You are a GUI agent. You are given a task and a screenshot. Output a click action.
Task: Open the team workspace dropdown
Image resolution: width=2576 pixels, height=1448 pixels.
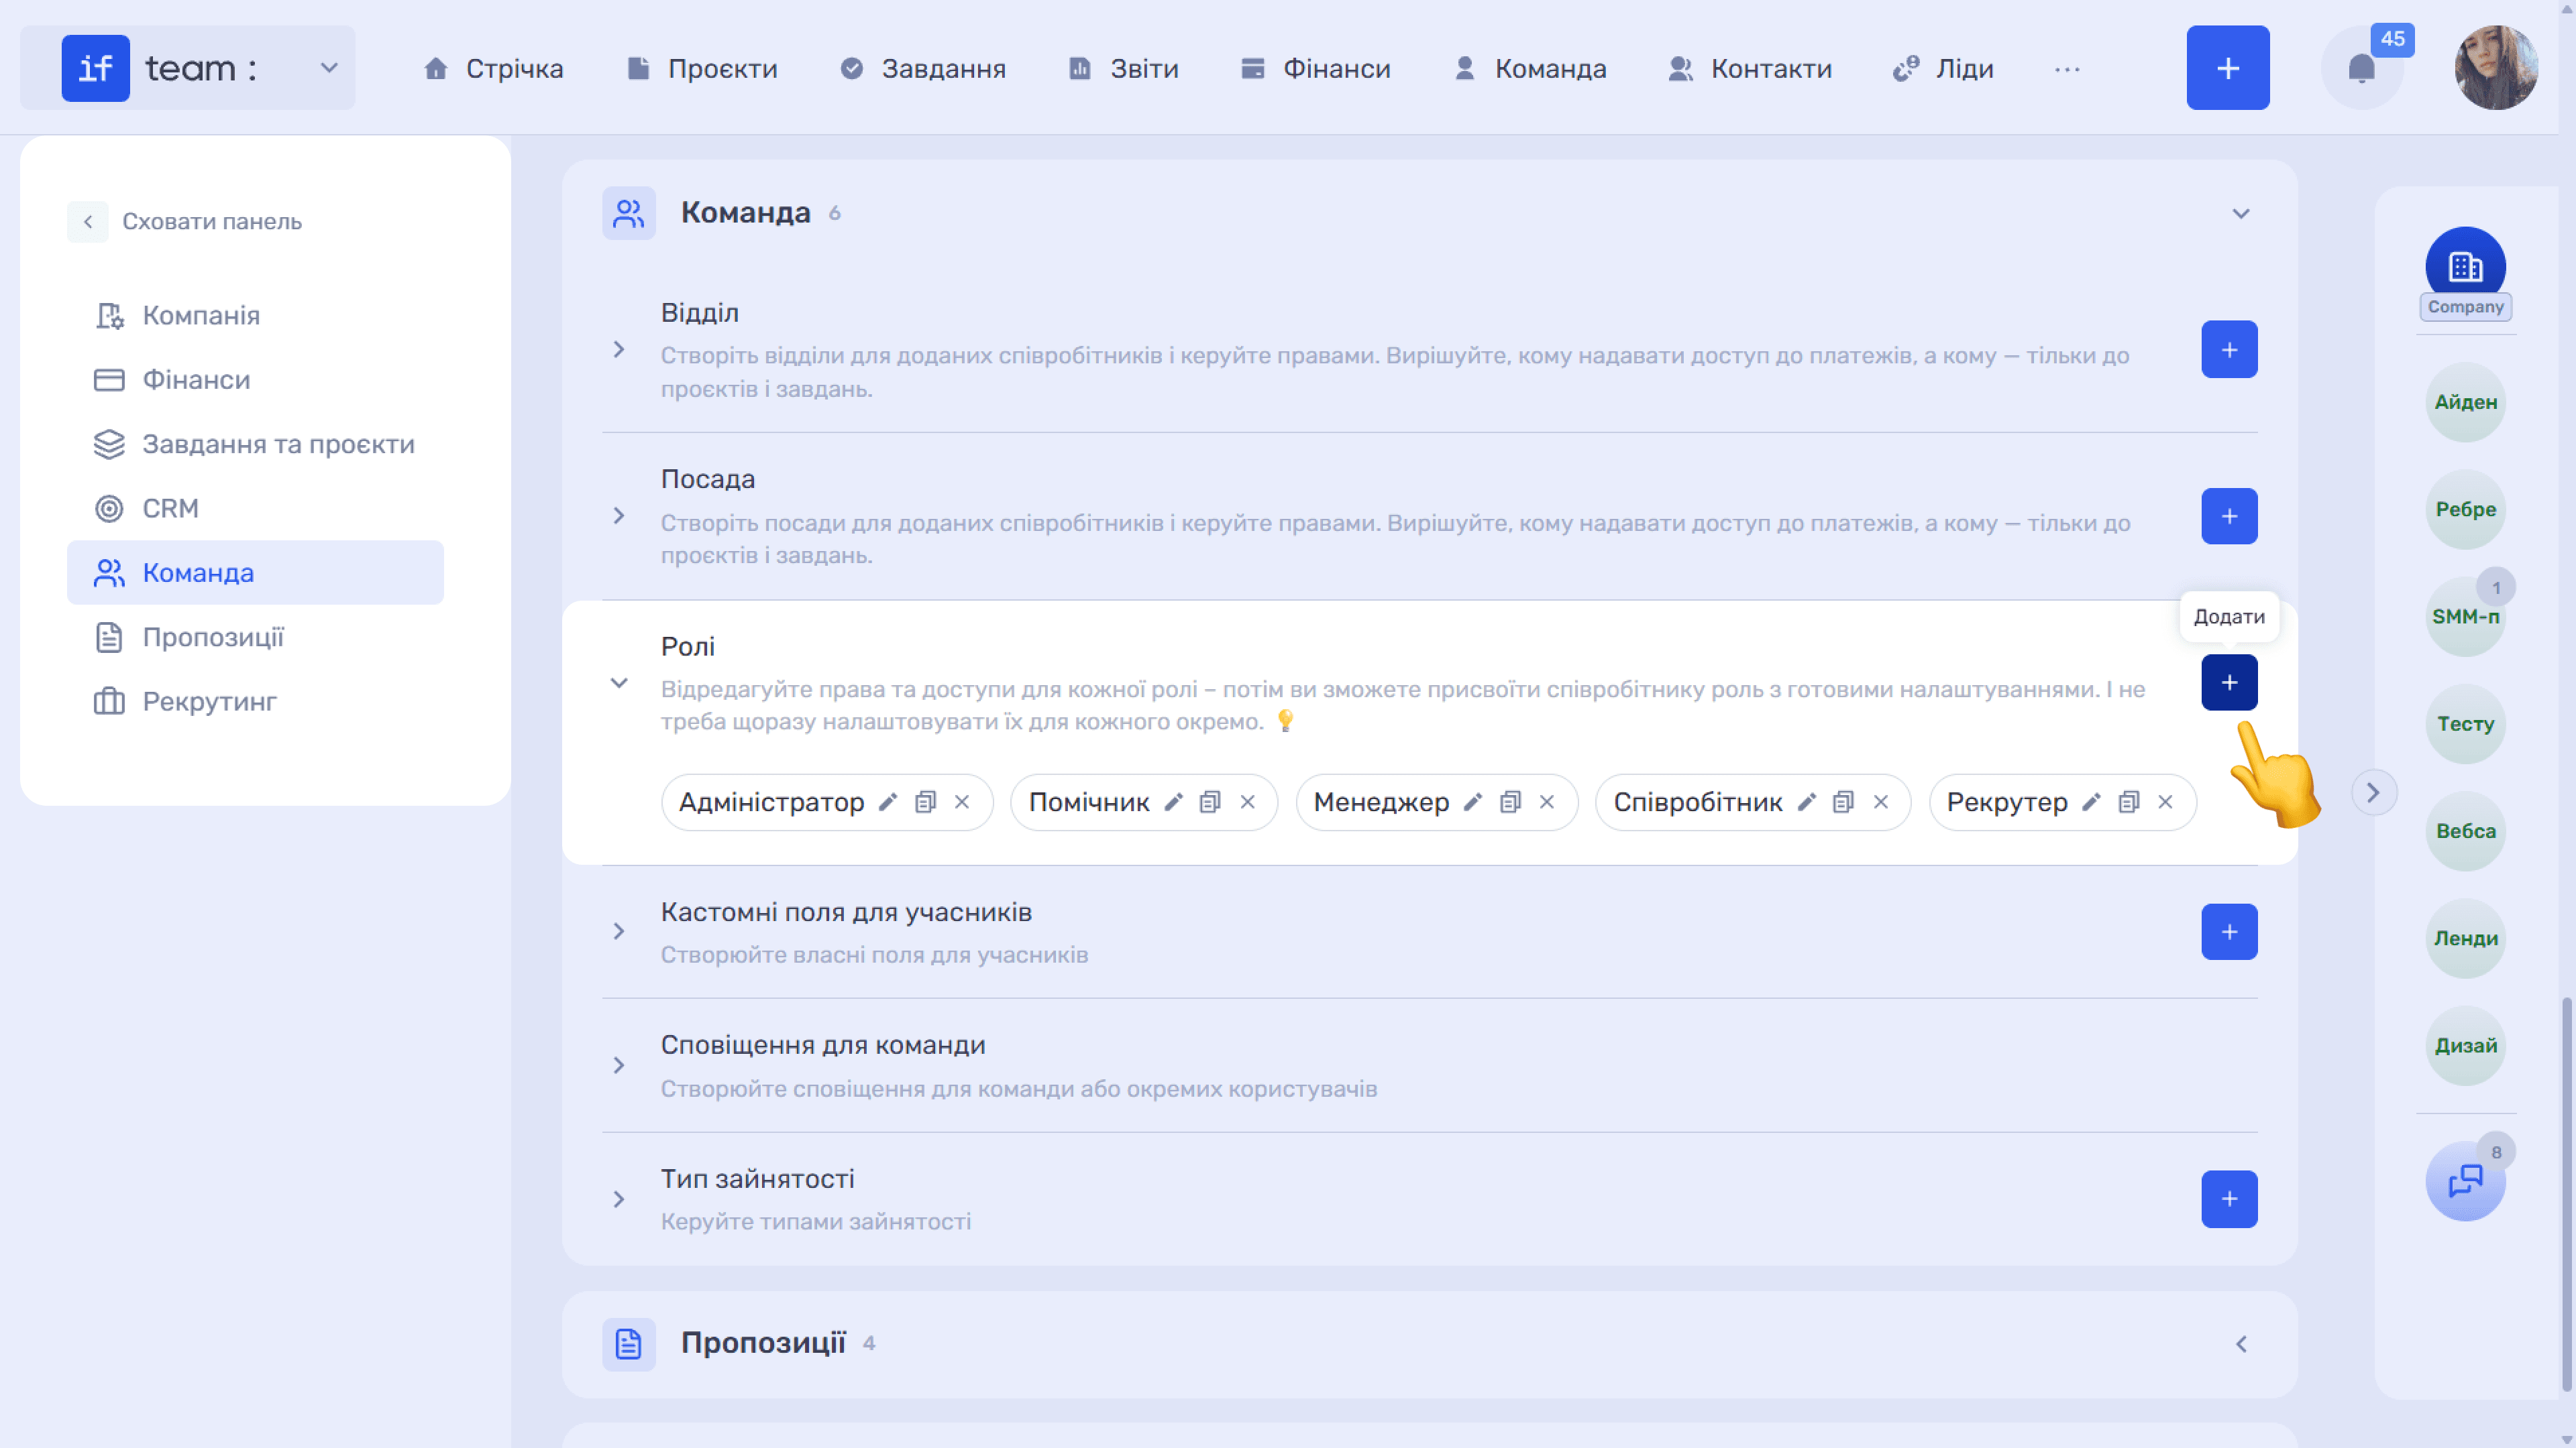pos(328,68)
